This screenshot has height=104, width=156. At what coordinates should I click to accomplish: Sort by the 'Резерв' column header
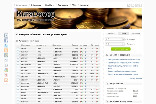[x=75, y=45]
